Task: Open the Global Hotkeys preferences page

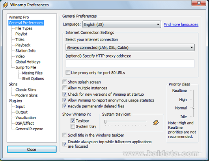Action: pos(28,62)
